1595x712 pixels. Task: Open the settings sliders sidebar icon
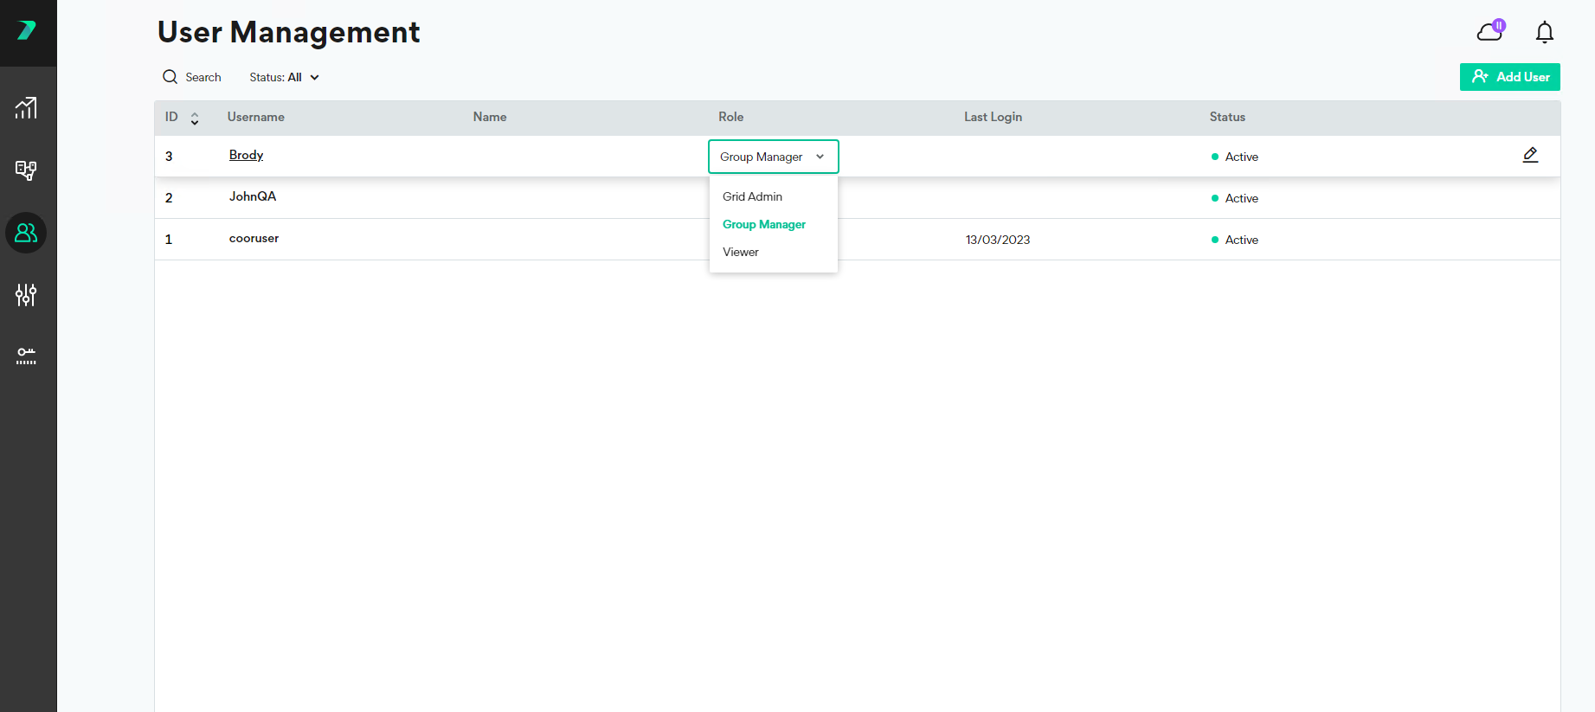coord(26,295)
